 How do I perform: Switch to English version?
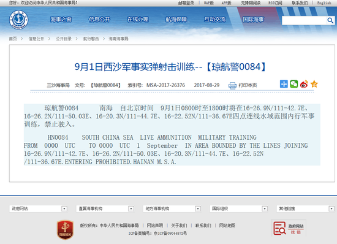tap(324, 3)
